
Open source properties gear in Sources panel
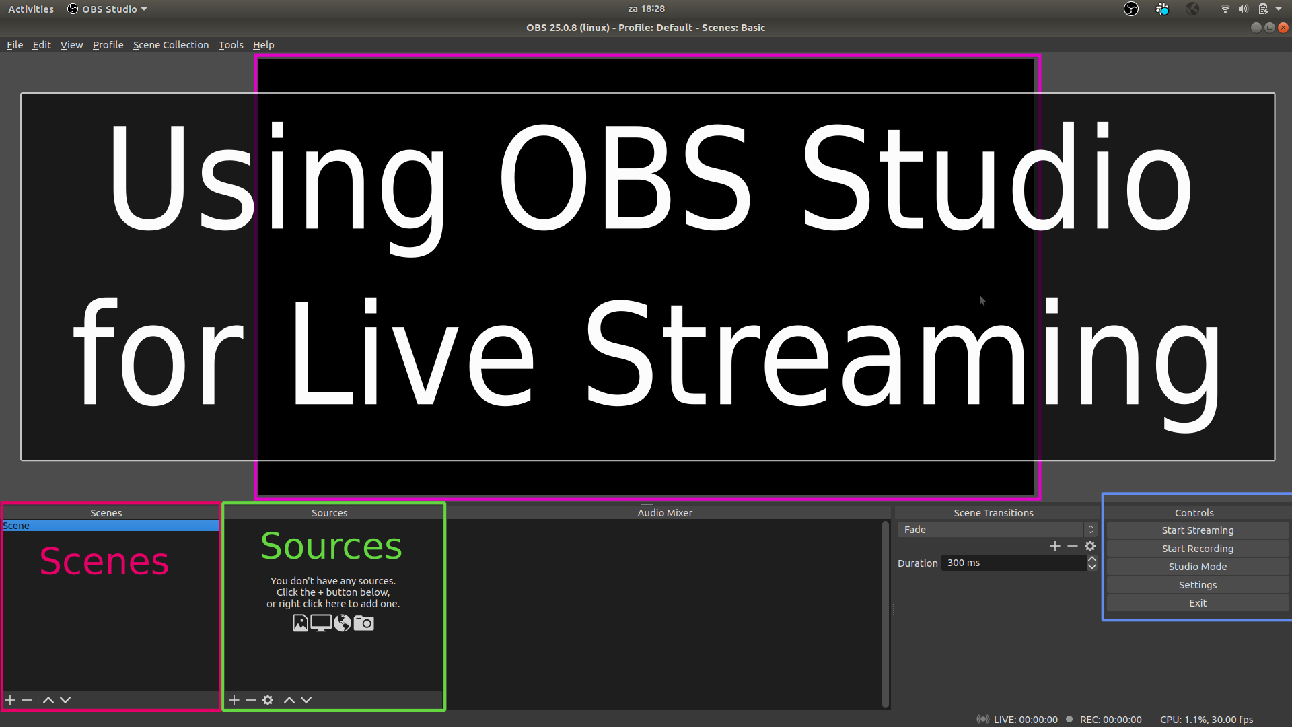(268, 700)
